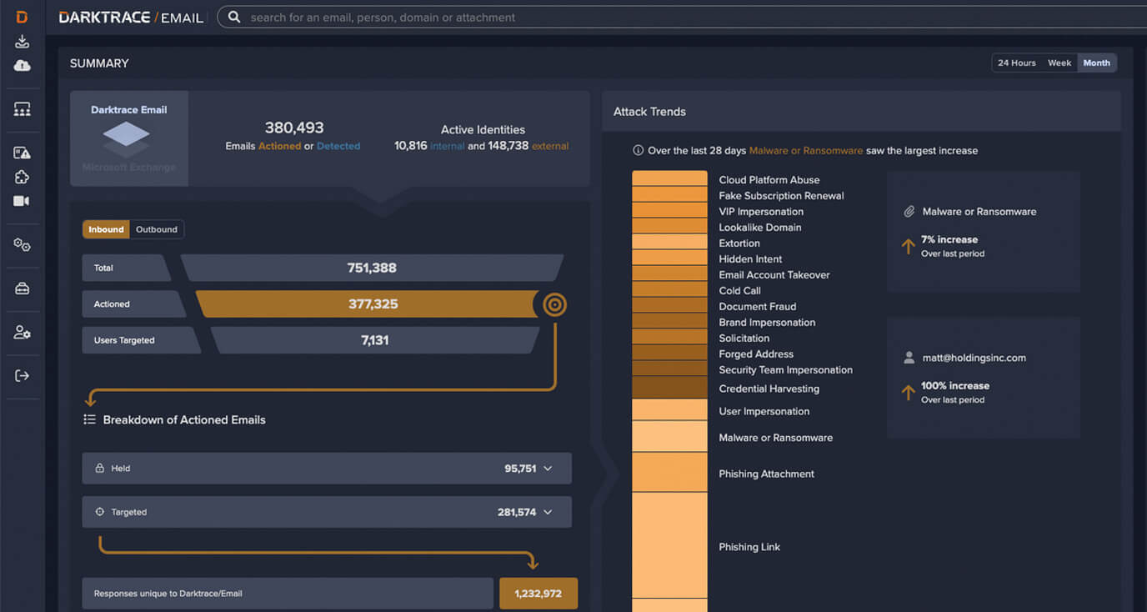Click the Users Targeted 7,131 bar
Image resolution: width=1147 pixels, height=612 pixels.
click(x=374, y=340)
